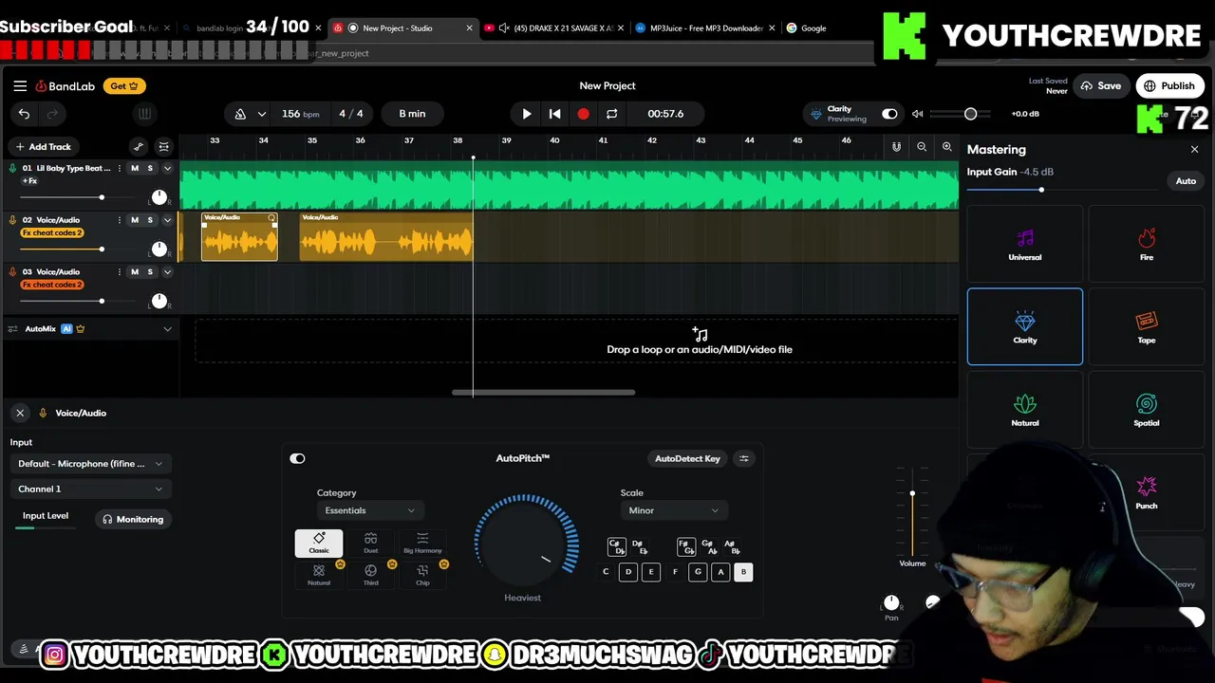Select the Fire mastering preset

1146,245
